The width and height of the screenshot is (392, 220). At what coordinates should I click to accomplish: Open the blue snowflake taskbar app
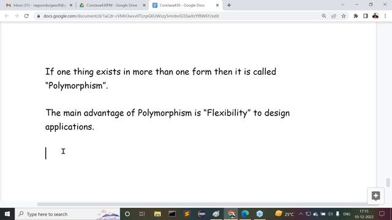[260, 214]
